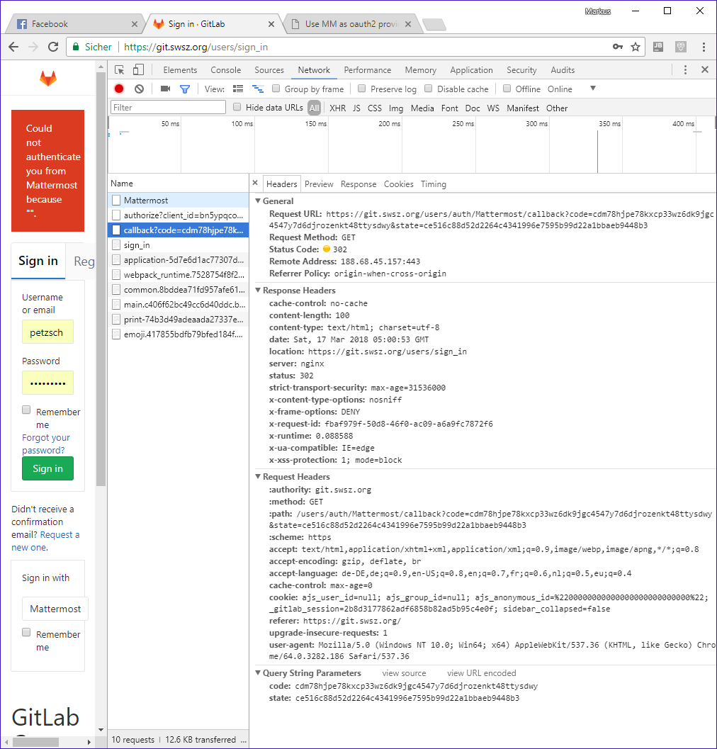Collapse Query String Parameters section

258,673
